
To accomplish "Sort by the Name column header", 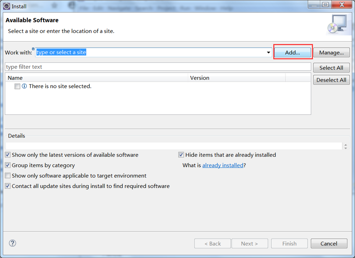I will 97,78.
